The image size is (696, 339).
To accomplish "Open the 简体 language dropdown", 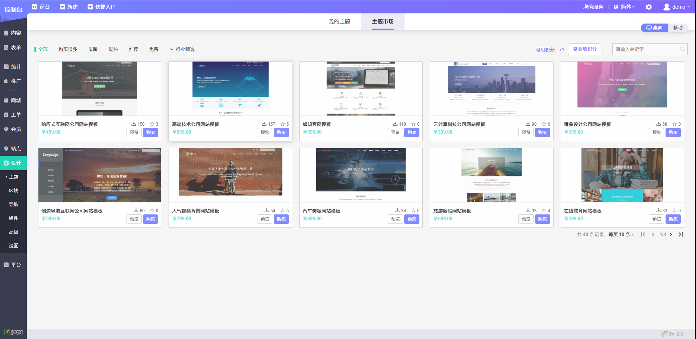I will (624, 7).
